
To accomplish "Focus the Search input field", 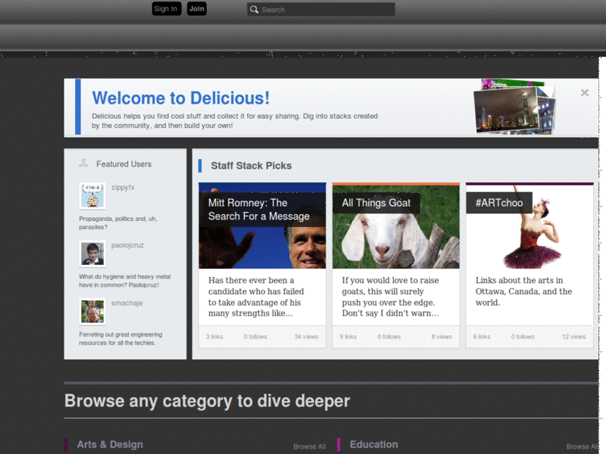I will pyautogui.click(x=320, y=10).
